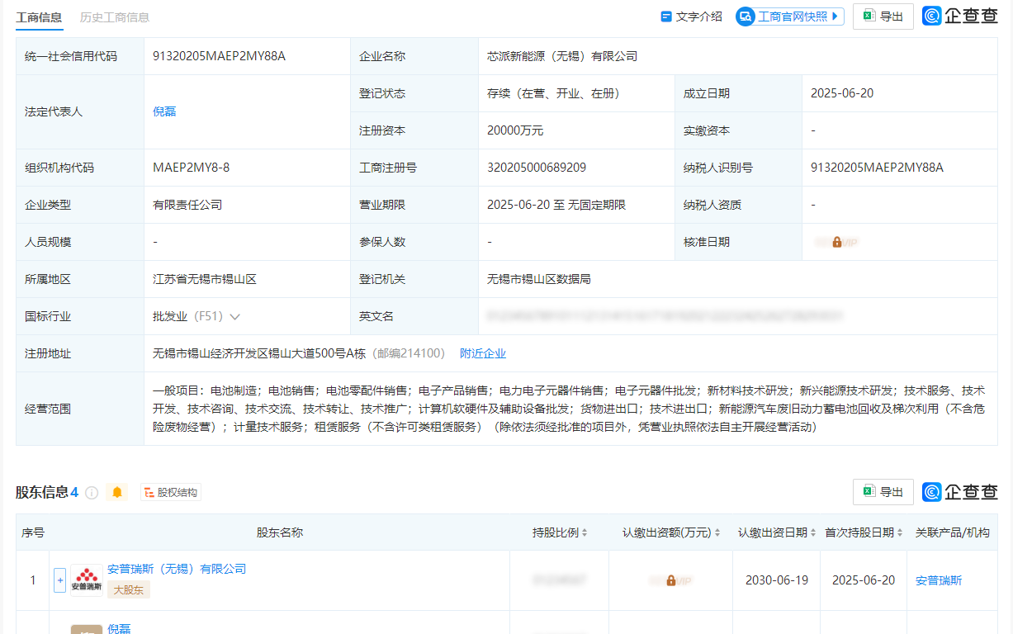This screenshot has width=1013, height=634.
Task: Click the registered address text 锡山大道500号A栋
Action: click(x=314, y=353)
